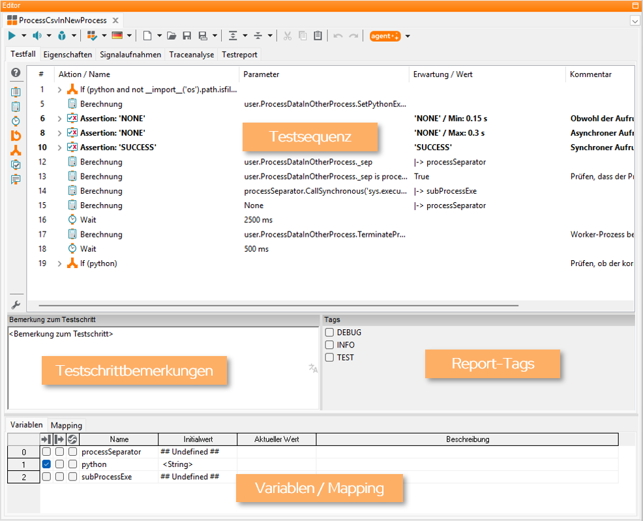Click the translate icon in remark field

313,368
